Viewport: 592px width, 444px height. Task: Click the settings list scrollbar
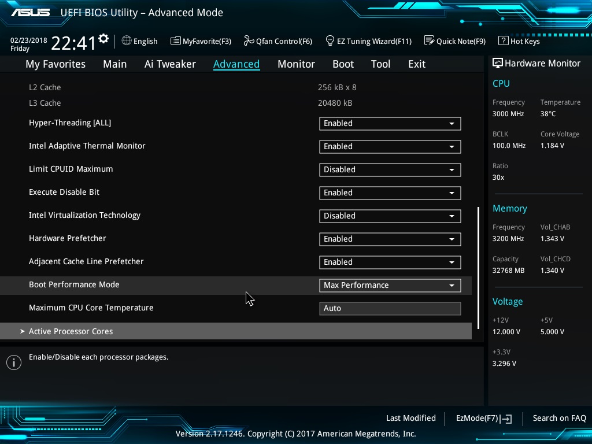478,268
